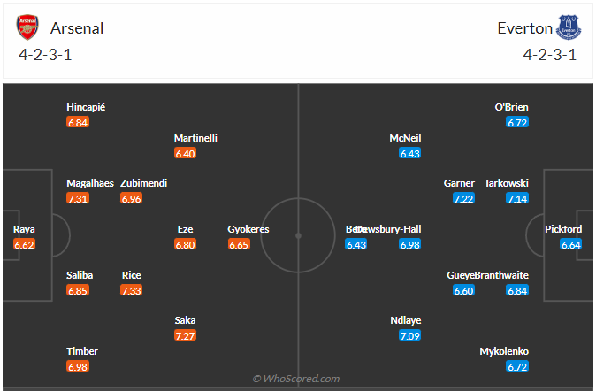Select Martinelli player name on pitch
Image resolution: width=596 pixels, height=391 pixels.
(x=195, y=138)
